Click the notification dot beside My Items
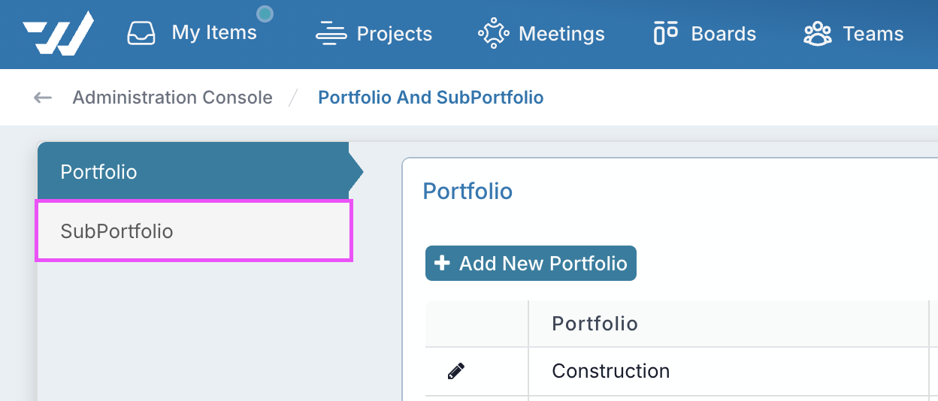This screenshot has height=401, width=938. (265, 14)
